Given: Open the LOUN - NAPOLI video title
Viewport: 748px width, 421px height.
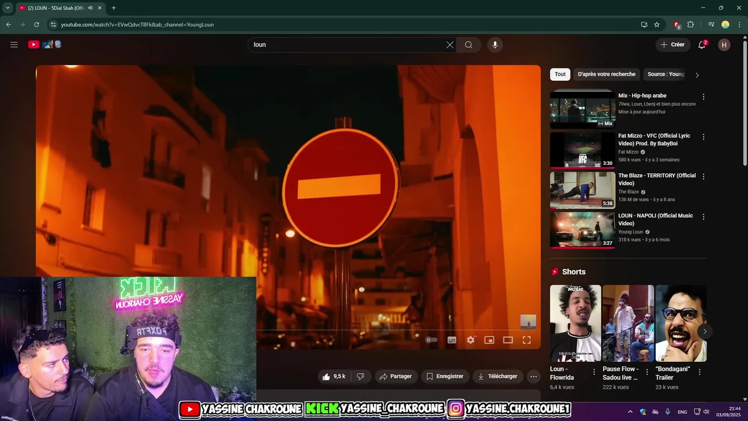Looking at the screenshot, I should 656,219.
